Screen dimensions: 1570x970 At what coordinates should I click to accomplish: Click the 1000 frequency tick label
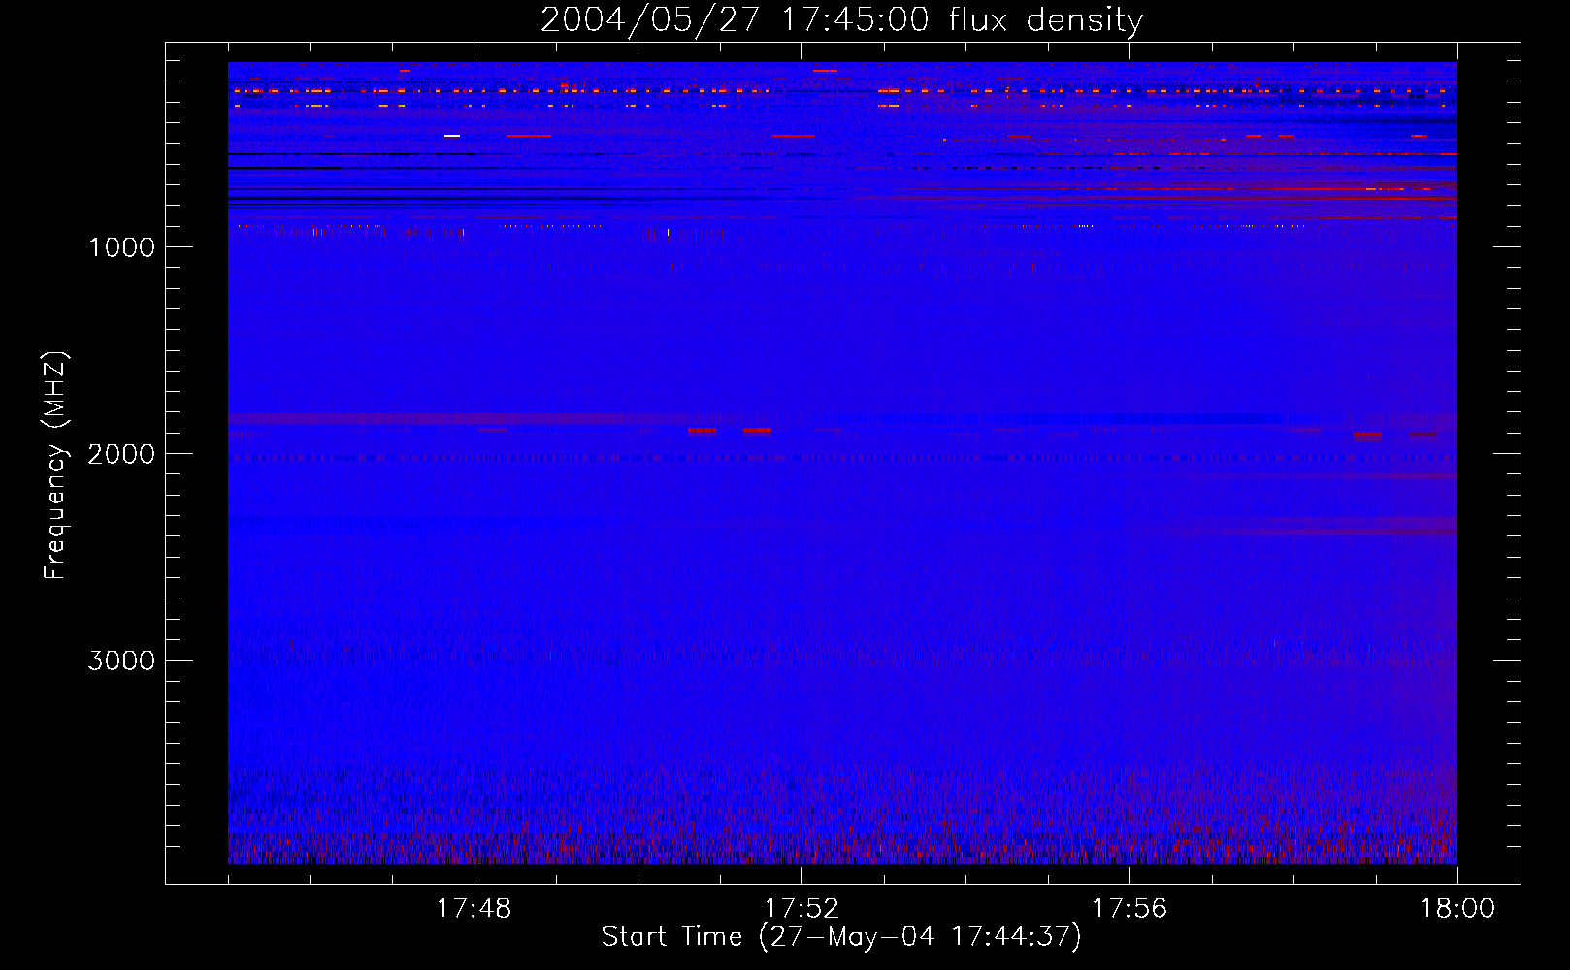[121, 247]
